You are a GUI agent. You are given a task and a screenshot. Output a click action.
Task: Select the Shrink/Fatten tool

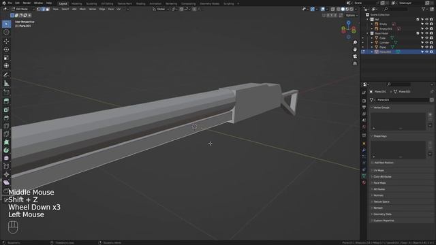click(6, 174)
